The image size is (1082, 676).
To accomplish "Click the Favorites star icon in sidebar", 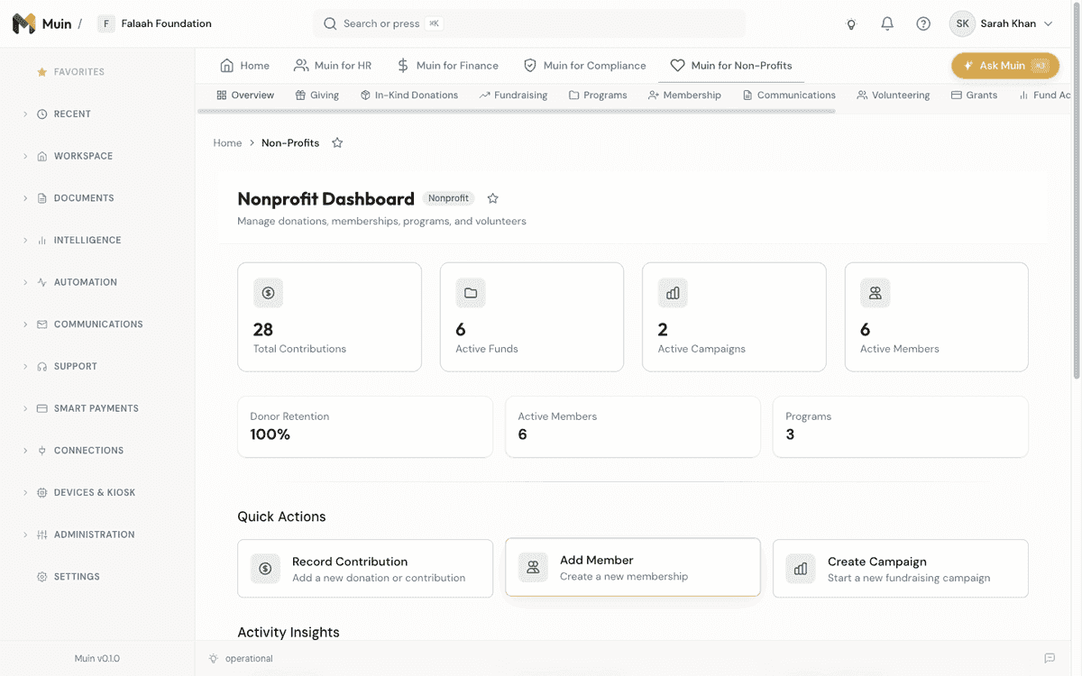I will pyautogui.click(x=41, y=72).
